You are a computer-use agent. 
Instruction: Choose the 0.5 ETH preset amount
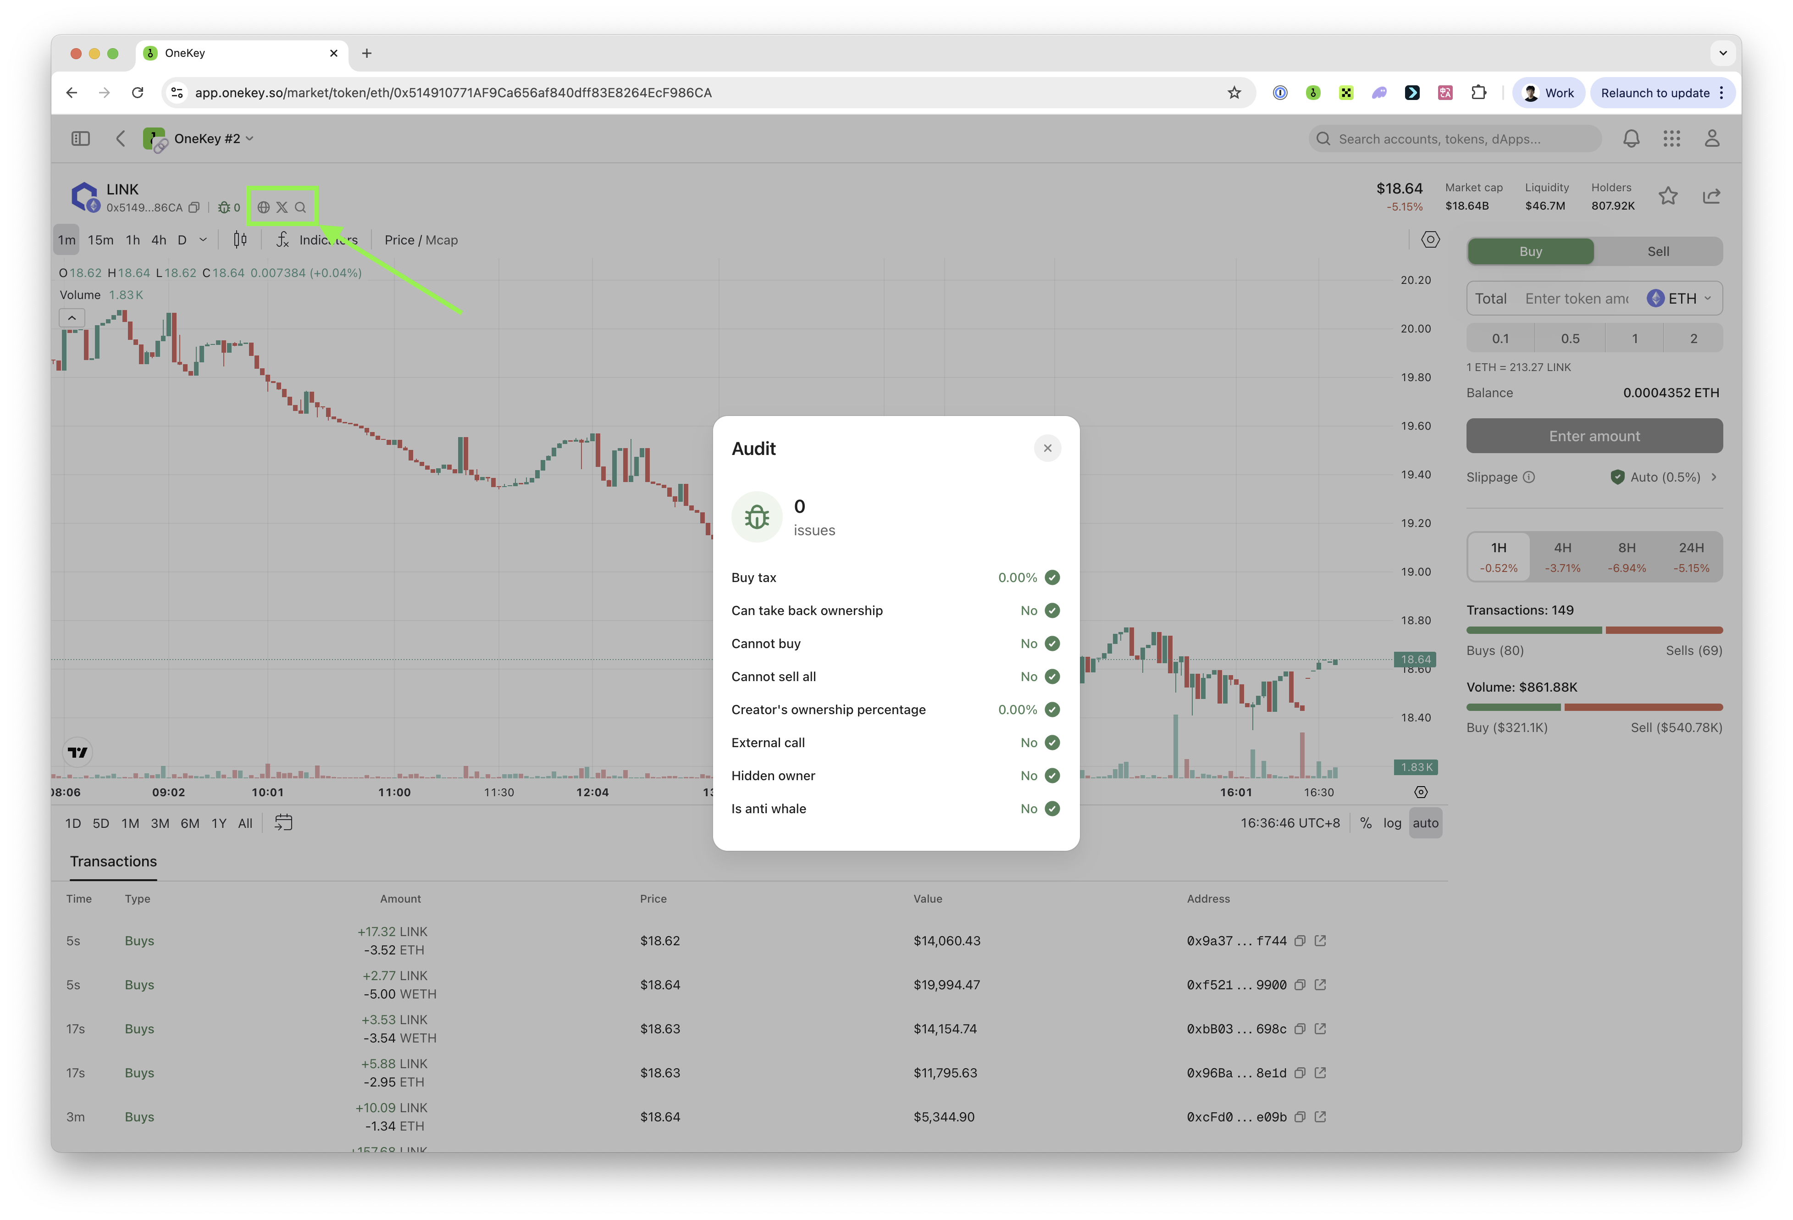pos(1569,339)
